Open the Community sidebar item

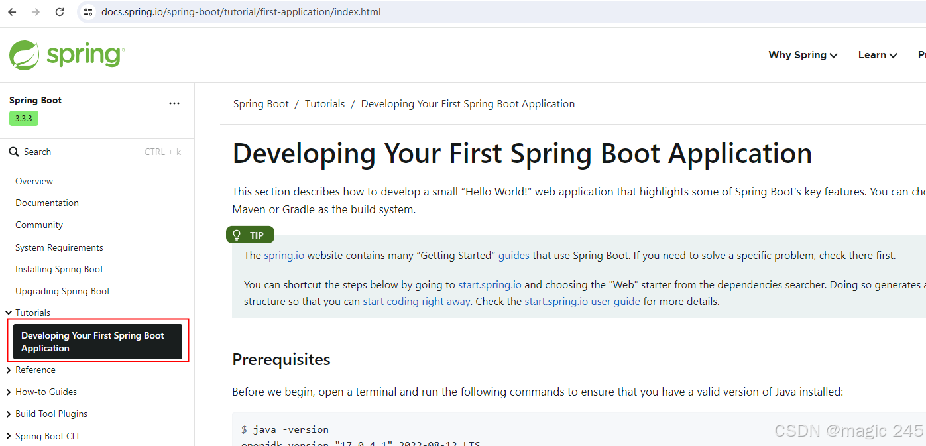39,225
